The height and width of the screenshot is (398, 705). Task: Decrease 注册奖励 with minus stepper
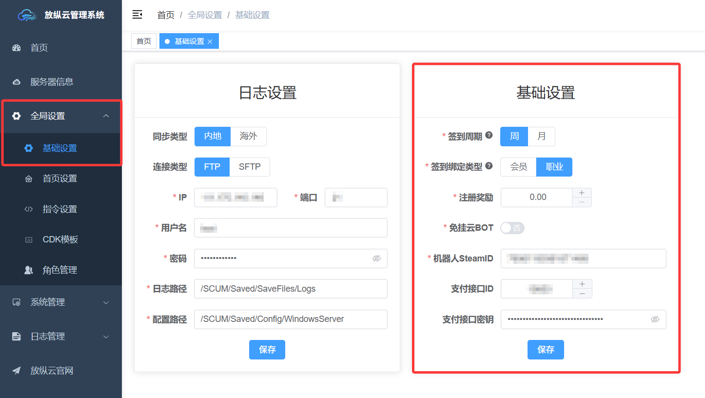click(582, 202)
